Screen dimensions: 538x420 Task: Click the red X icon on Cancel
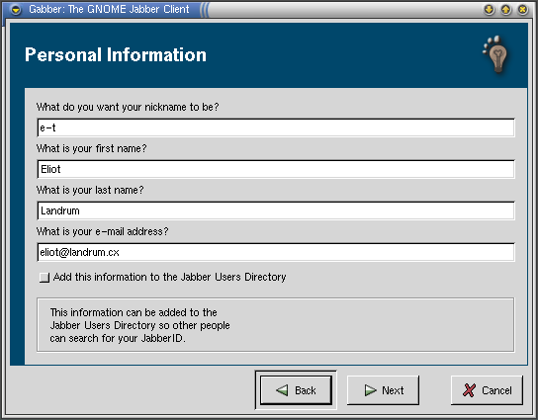tap(469, 390)
